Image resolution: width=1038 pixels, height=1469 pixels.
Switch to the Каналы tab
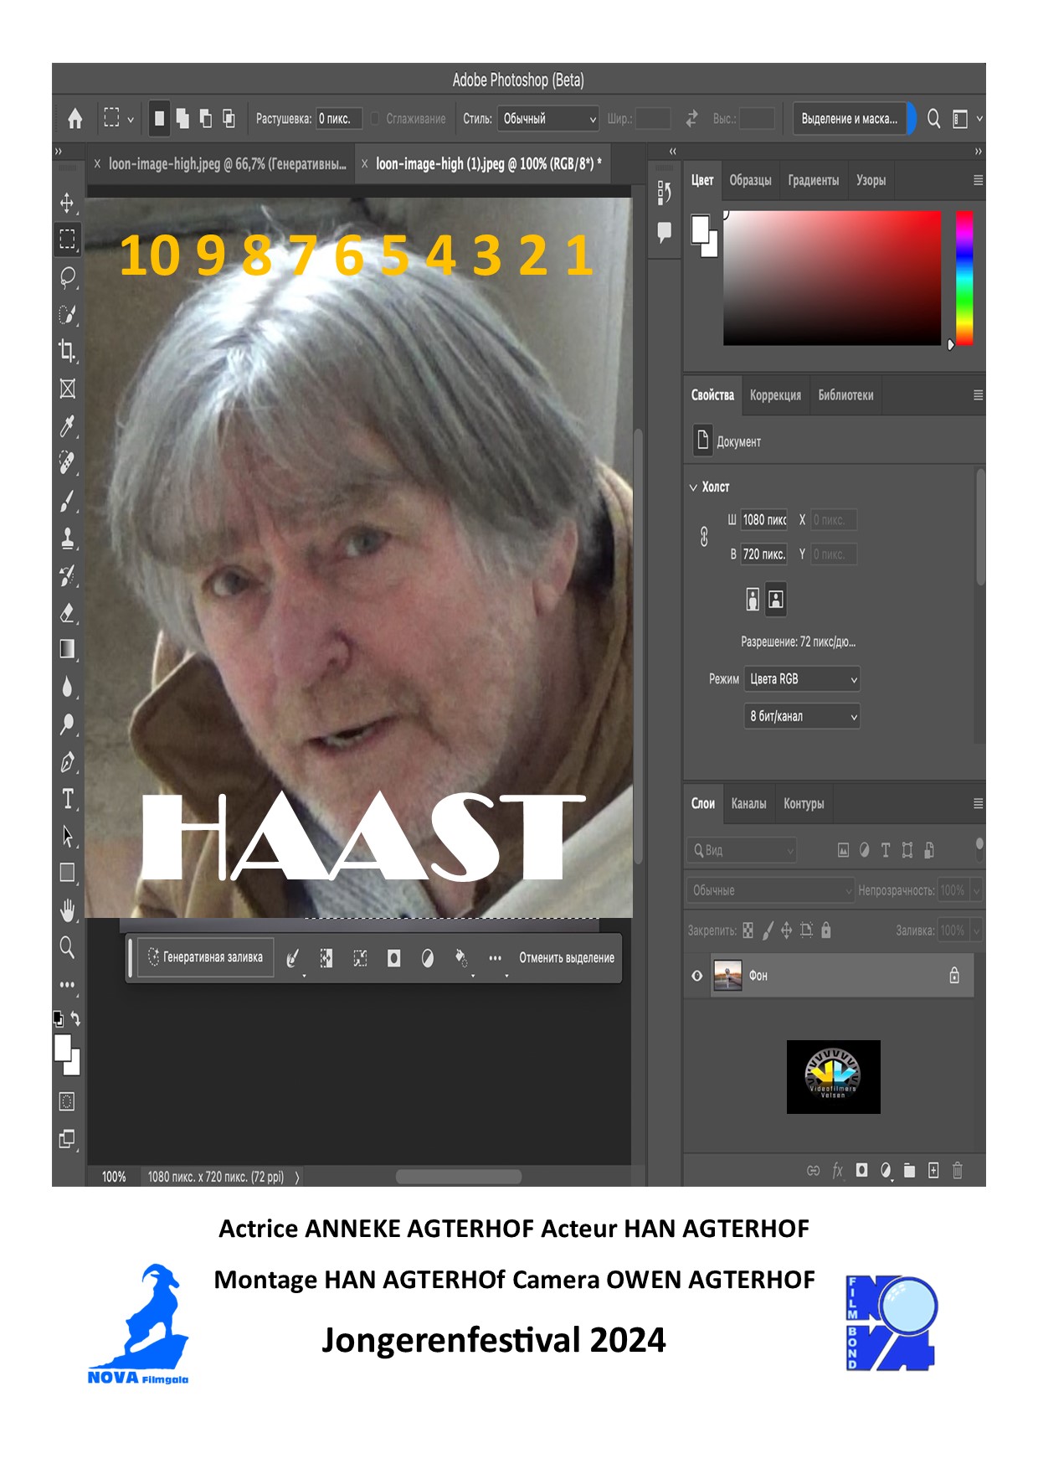(x=748, y=804)
